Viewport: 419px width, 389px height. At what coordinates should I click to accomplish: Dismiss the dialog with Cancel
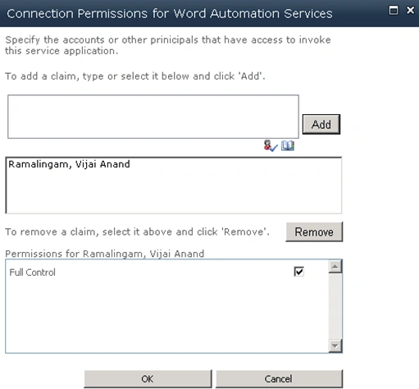pyautogui.click(x=279, y=379)
